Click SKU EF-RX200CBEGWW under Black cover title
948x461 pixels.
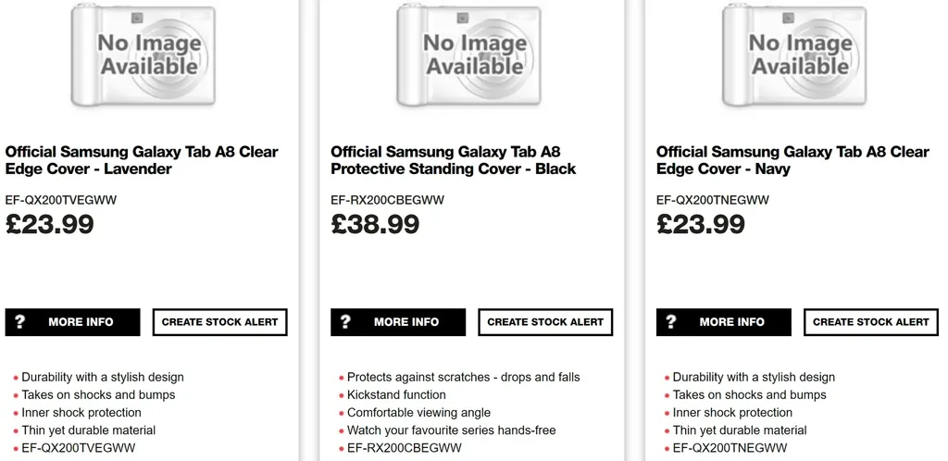pyautogui.click(x=387, y=200)
